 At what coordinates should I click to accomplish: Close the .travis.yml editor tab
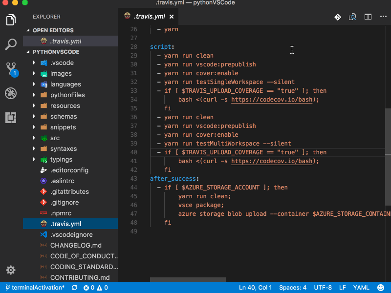pos(172,17)
